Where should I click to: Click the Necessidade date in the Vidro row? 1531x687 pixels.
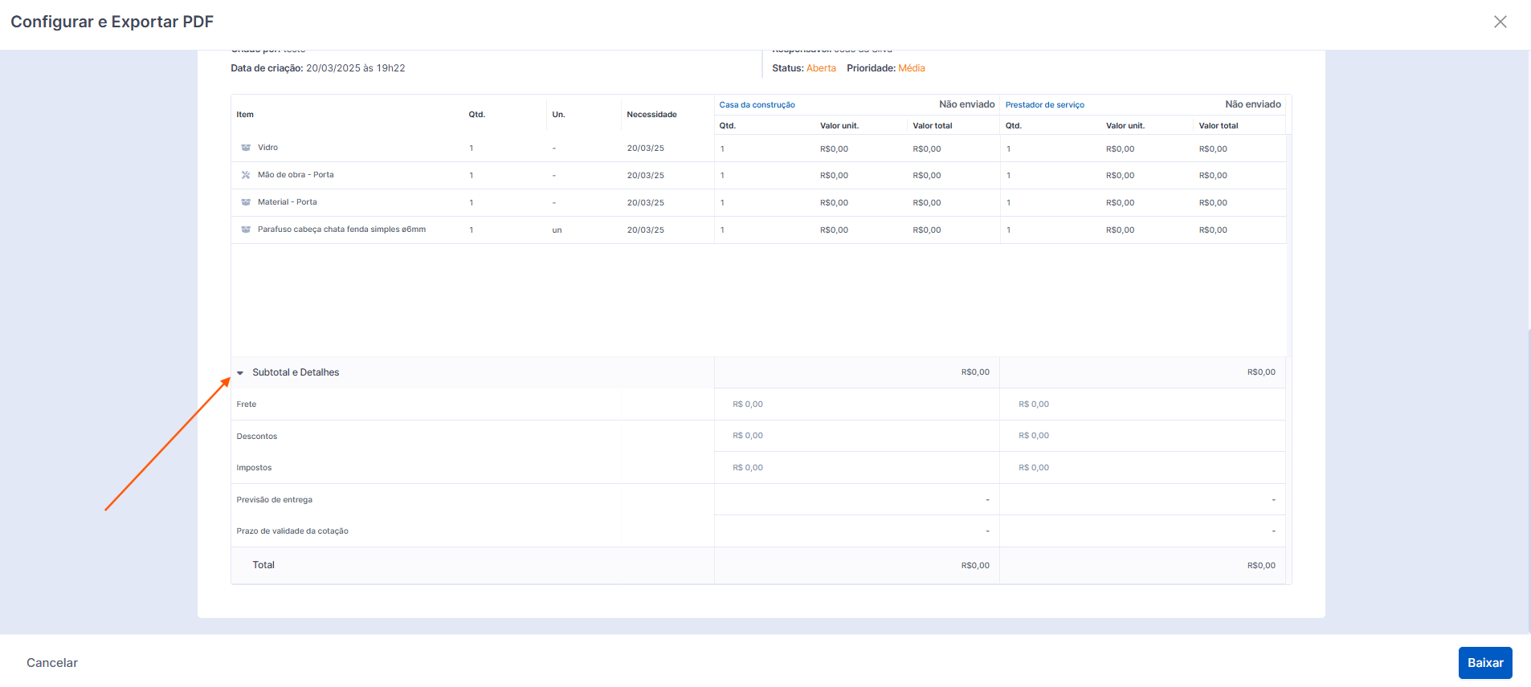point(646,148)
